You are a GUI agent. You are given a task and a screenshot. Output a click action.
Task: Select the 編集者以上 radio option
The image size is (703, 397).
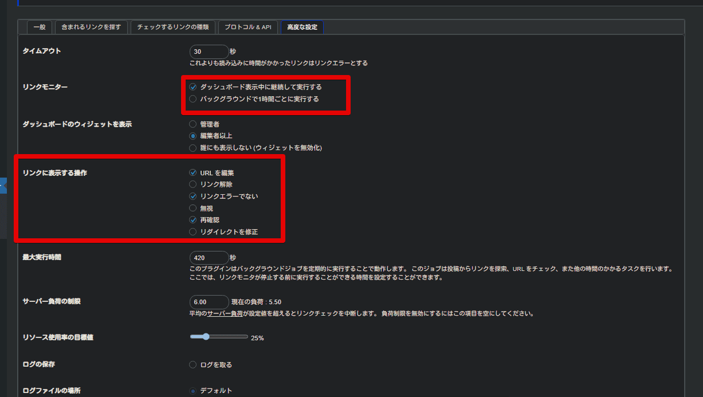tap(193, 136)
